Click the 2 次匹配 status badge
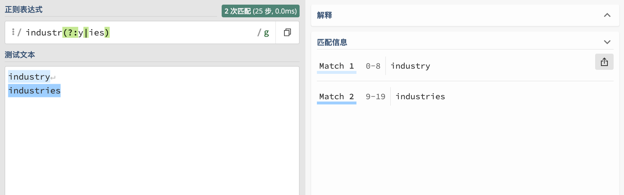 pos(261,11)
